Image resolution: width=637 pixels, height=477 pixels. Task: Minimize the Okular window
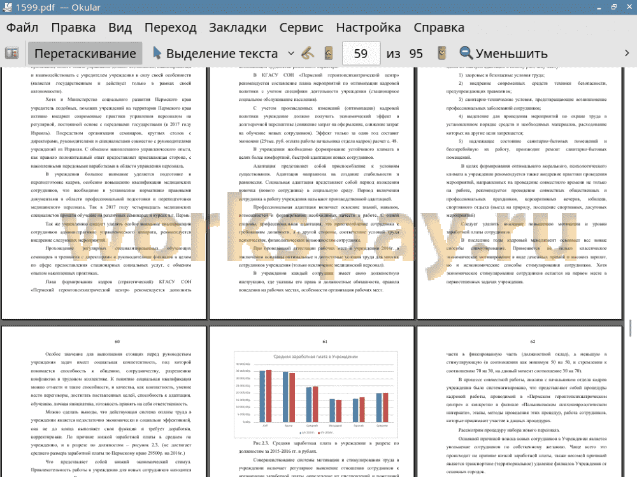coord(599,7)
